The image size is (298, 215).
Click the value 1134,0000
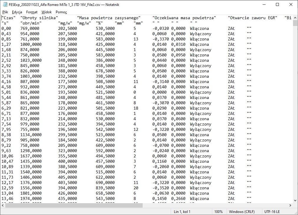(31, 135)
